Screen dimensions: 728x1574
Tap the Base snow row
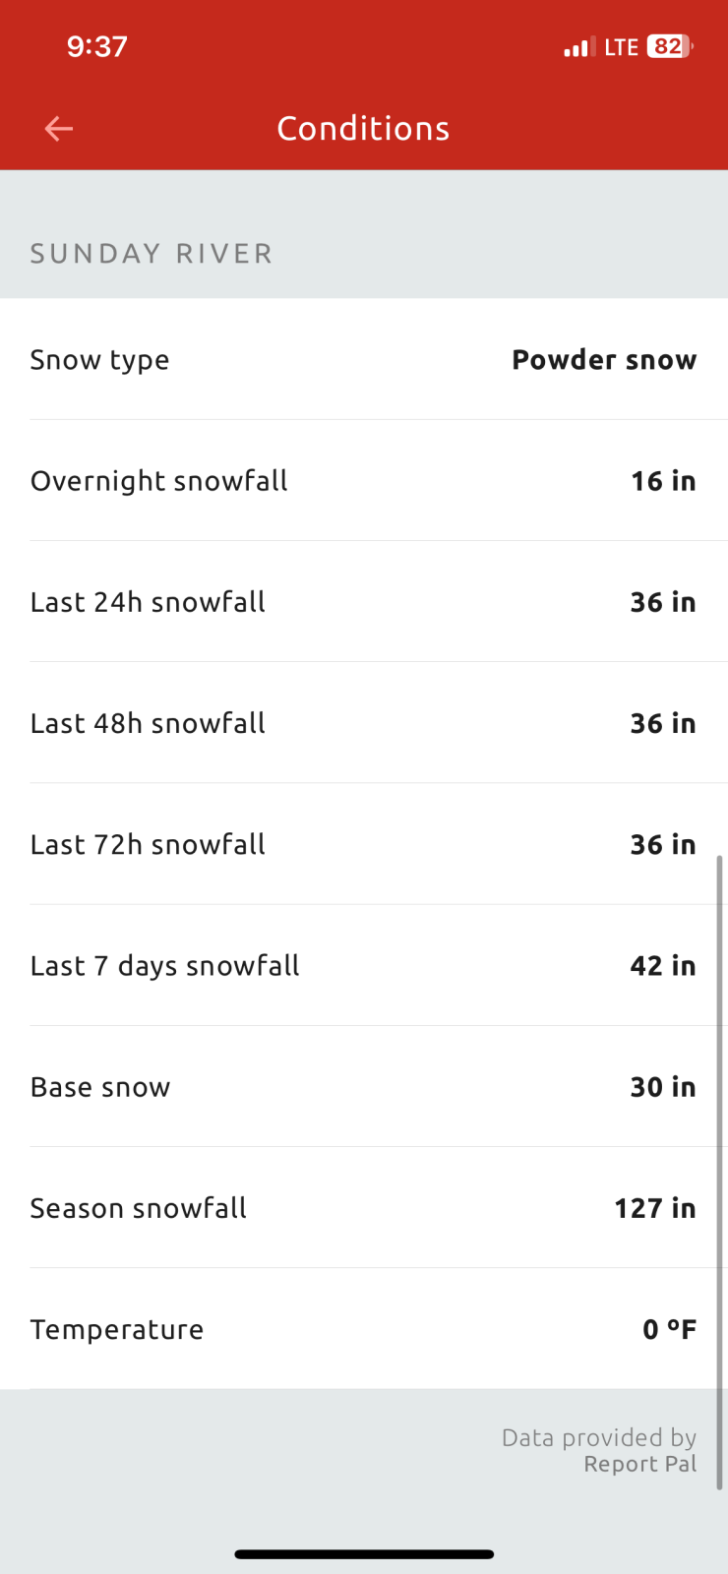click(x=363, y=1087)
